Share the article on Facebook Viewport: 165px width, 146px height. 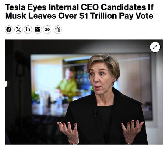click(9, 30)
